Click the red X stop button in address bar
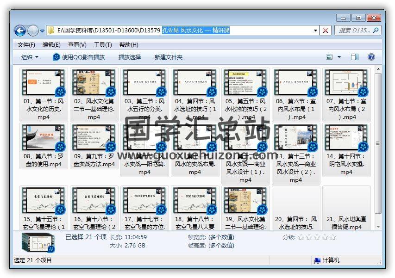 click(326, 31)
